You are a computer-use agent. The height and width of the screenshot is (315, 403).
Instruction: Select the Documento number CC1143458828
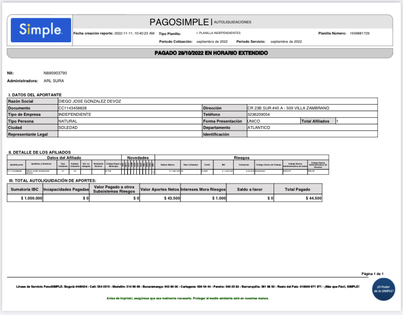[73, 108]
